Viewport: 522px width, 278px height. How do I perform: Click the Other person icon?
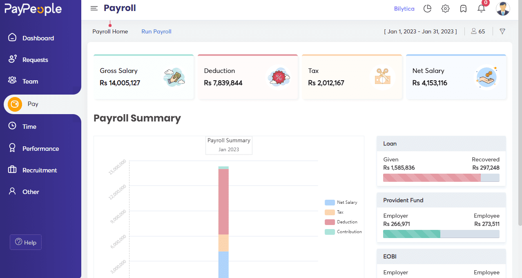click(12, 191)
